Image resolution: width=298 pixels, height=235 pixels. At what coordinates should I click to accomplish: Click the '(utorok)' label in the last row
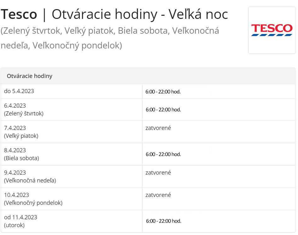point(14,225)
